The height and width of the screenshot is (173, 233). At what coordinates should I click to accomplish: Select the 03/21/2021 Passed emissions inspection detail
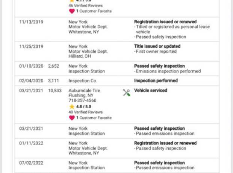coord(164,134)
